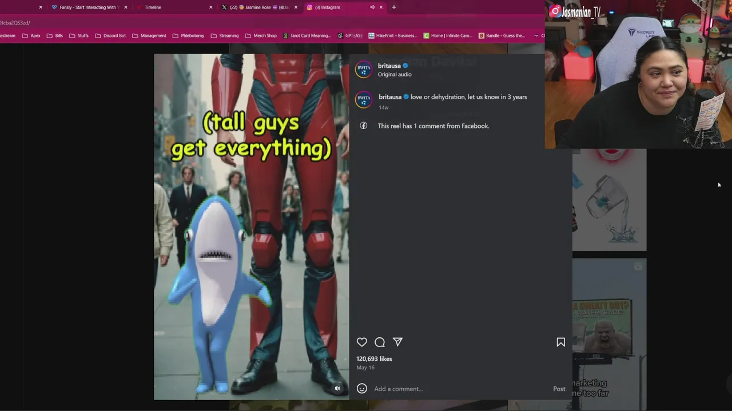
Task: Close the Timeline tab
Action: (x=210, y=7)
